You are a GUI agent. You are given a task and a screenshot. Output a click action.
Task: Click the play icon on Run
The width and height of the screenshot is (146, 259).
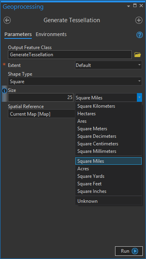point(135,251)
